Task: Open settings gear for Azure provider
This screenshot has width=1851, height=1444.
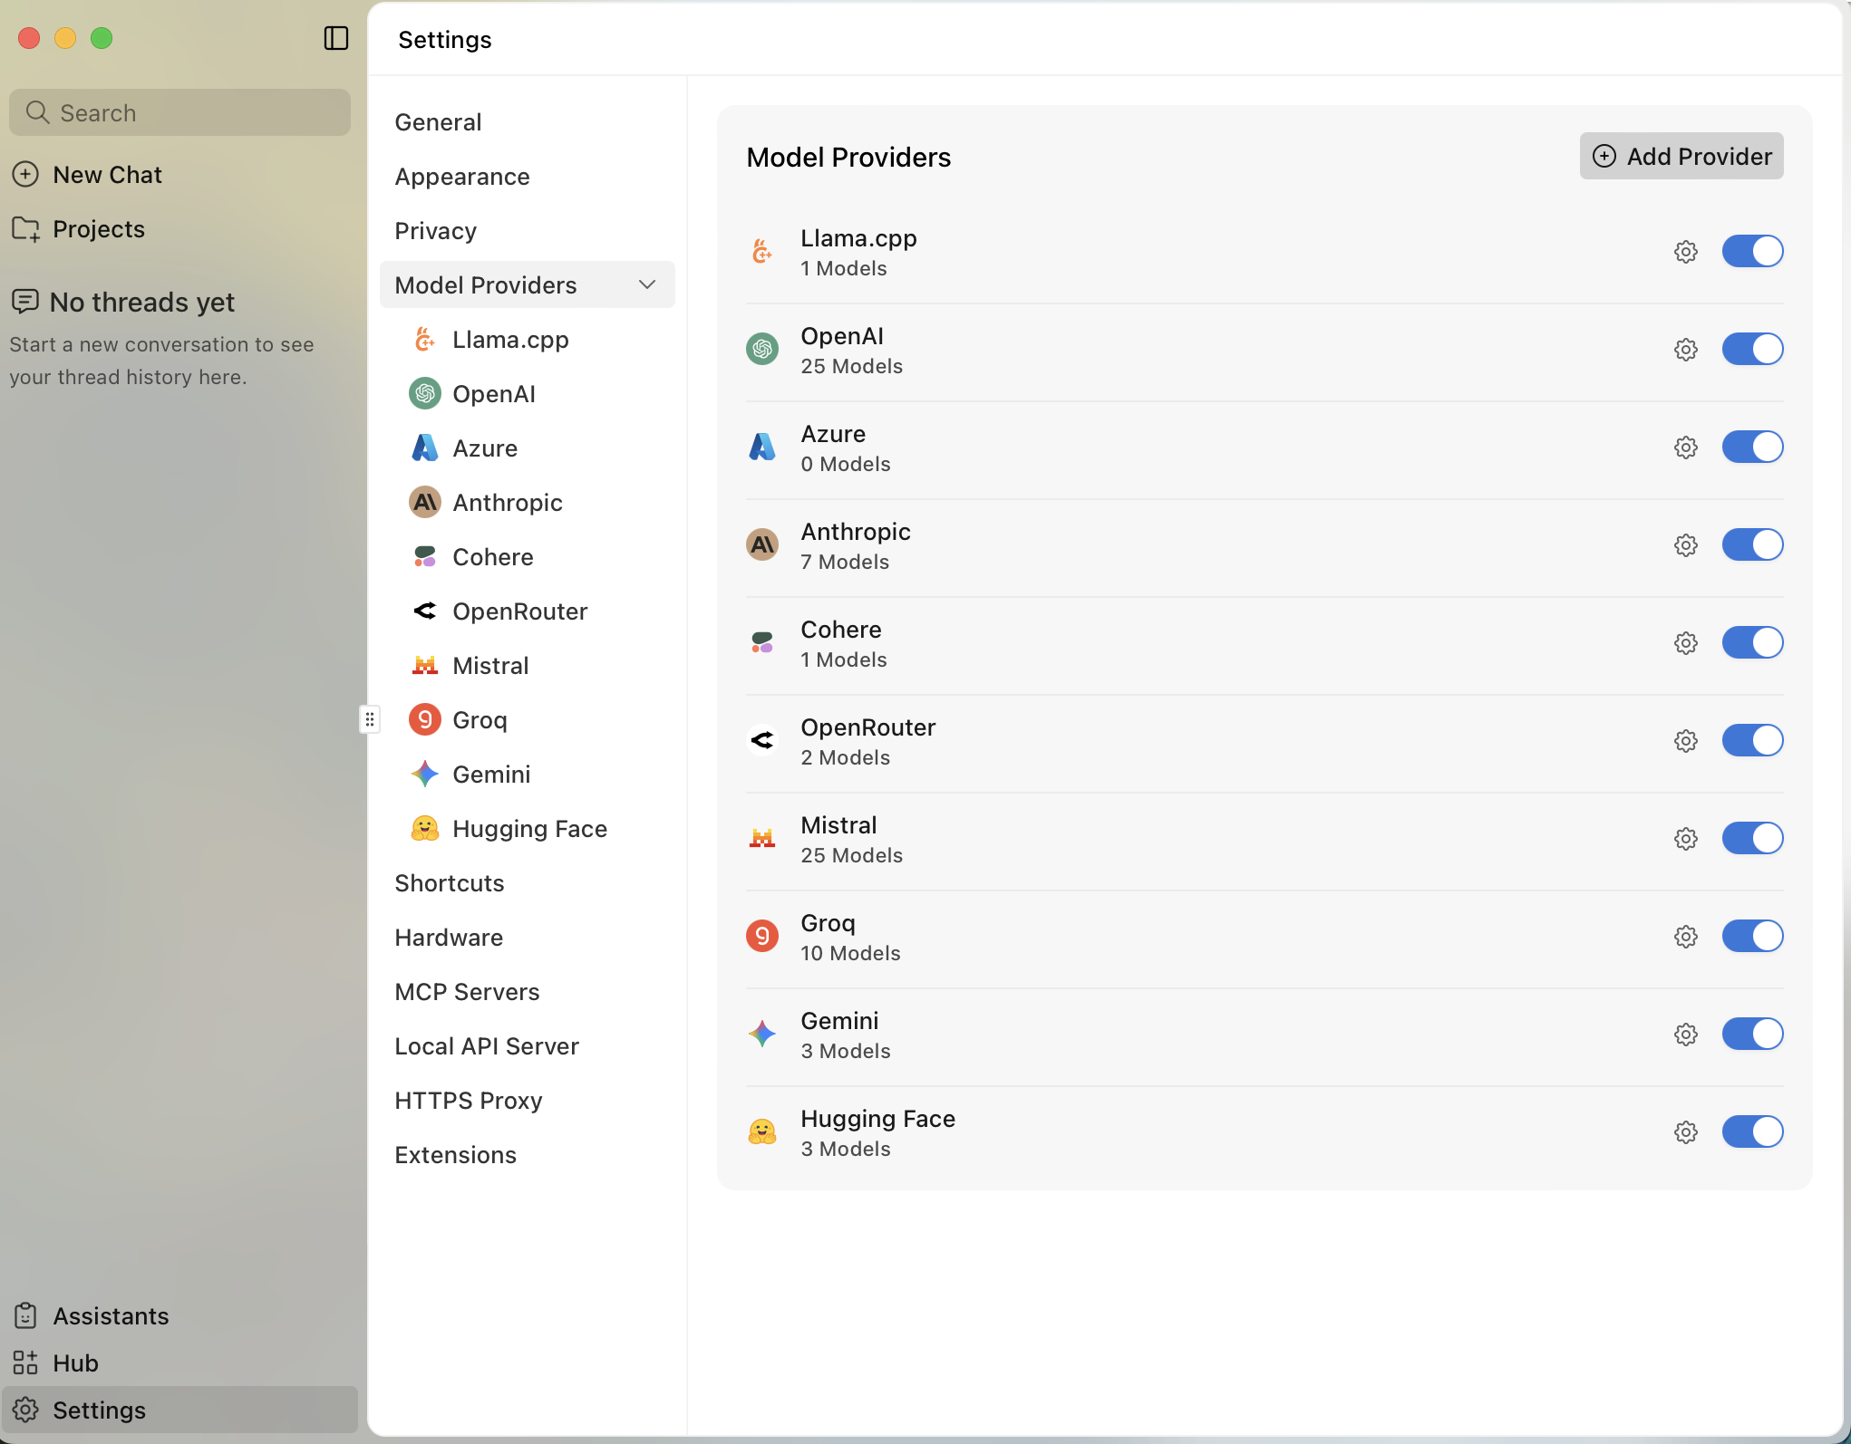Action: (1685, 448)
